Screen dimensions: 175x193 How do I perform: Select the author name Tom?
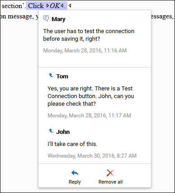[62, 77]
